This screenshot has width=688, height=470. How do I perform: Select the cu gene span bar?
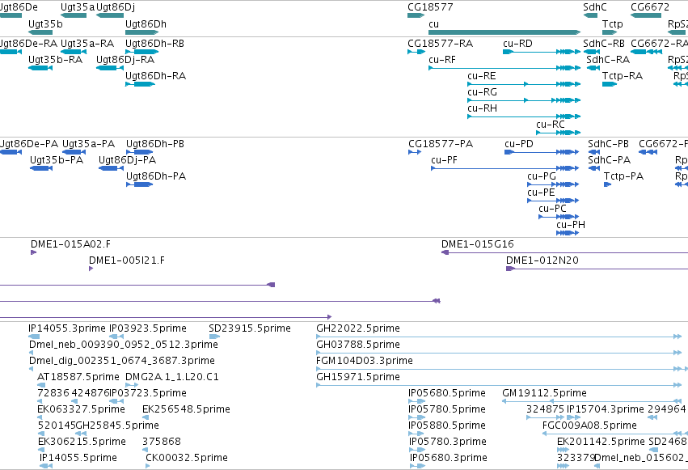click(504, 32)
